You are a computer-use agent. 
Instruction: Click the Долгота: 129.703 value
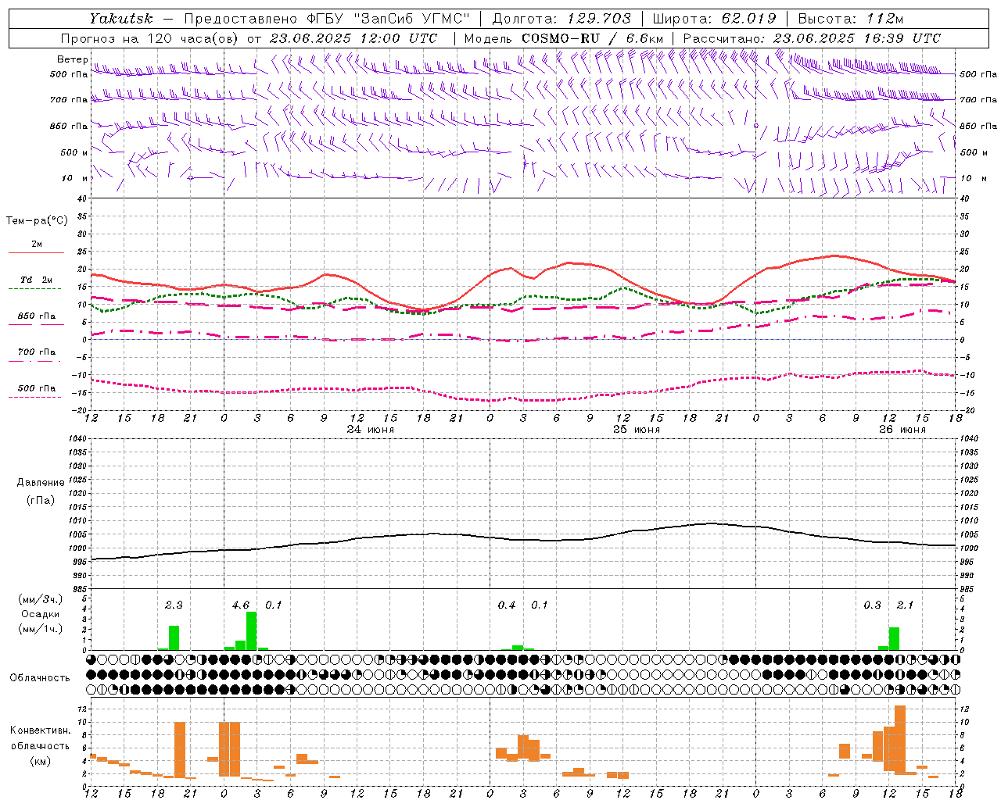coord(561,19)
